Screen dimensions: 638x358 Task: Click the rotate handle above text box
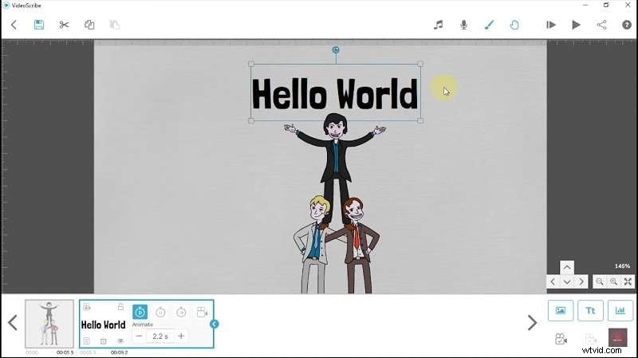pyautogui.click(x=336, y=50)
